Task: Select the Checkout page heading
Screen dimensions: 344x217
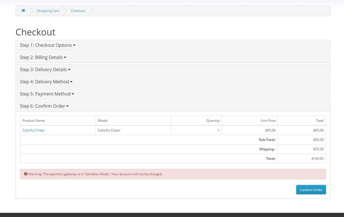Action: [x=35, y=32]
